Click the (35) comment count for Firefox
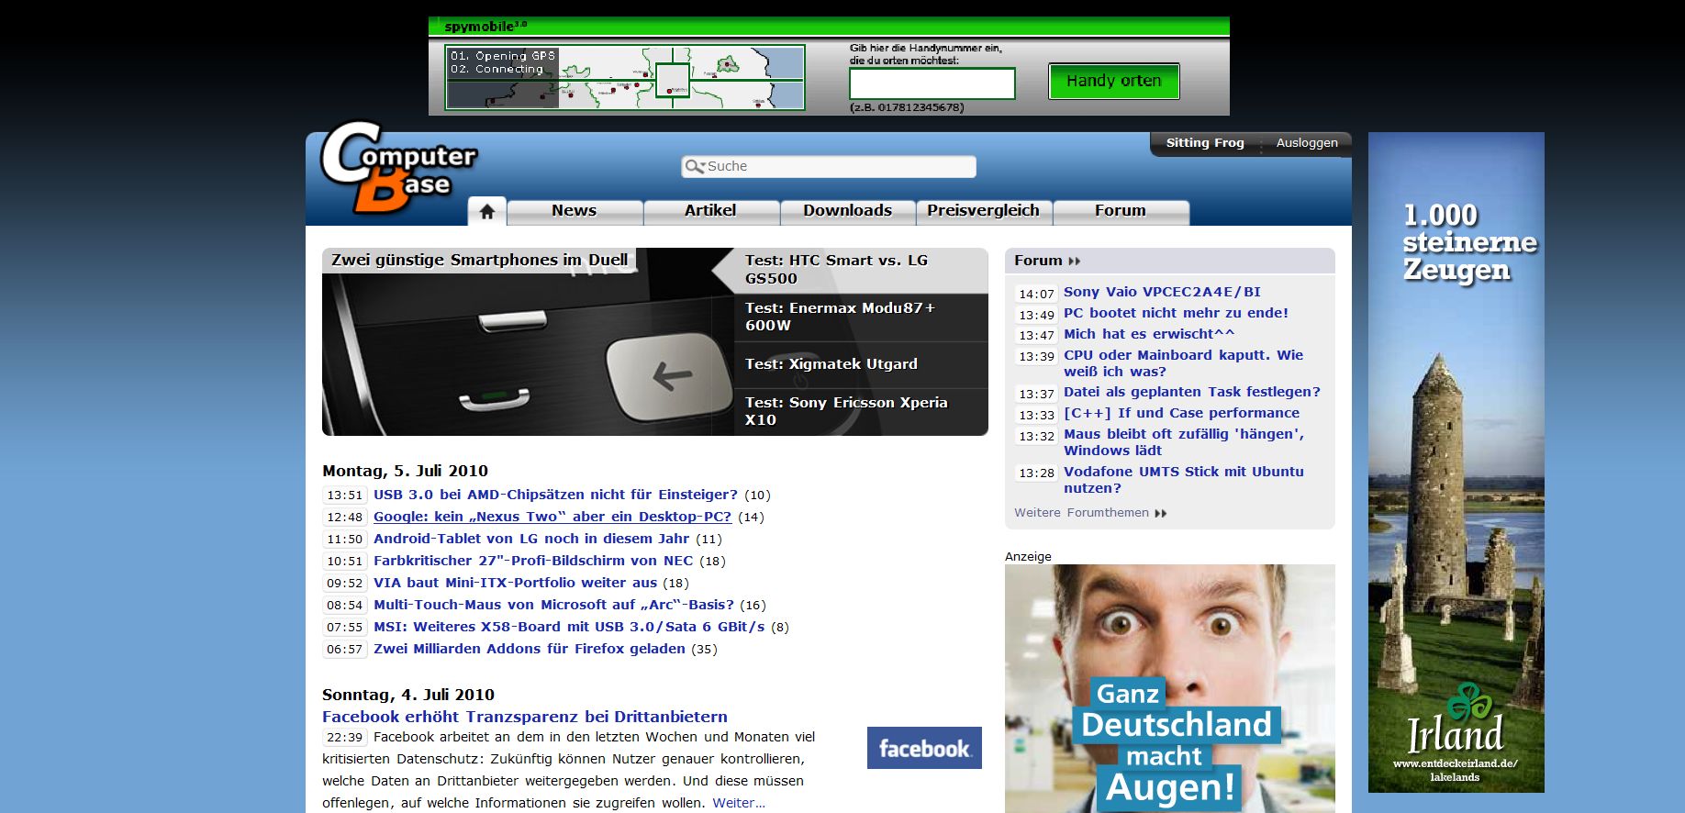 (704, 650)
